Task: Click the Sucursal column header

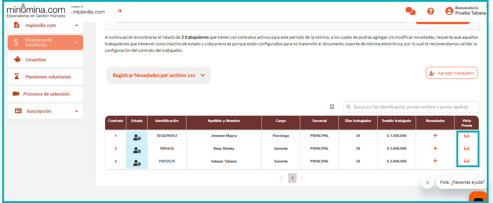Action: 319,123
